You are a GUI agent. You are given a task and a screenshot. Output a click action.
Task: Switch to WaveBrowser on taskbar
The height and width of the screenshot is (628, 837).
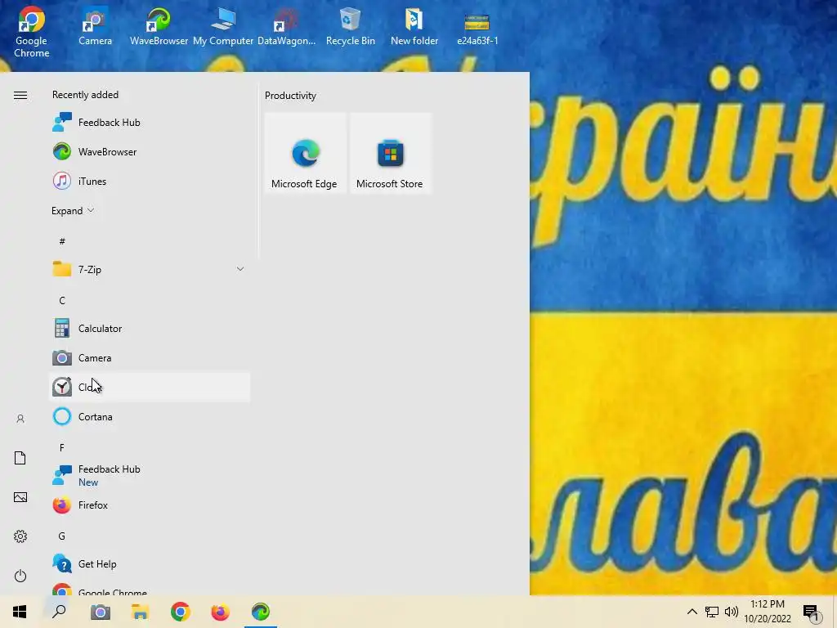click(x=261, y=612)
